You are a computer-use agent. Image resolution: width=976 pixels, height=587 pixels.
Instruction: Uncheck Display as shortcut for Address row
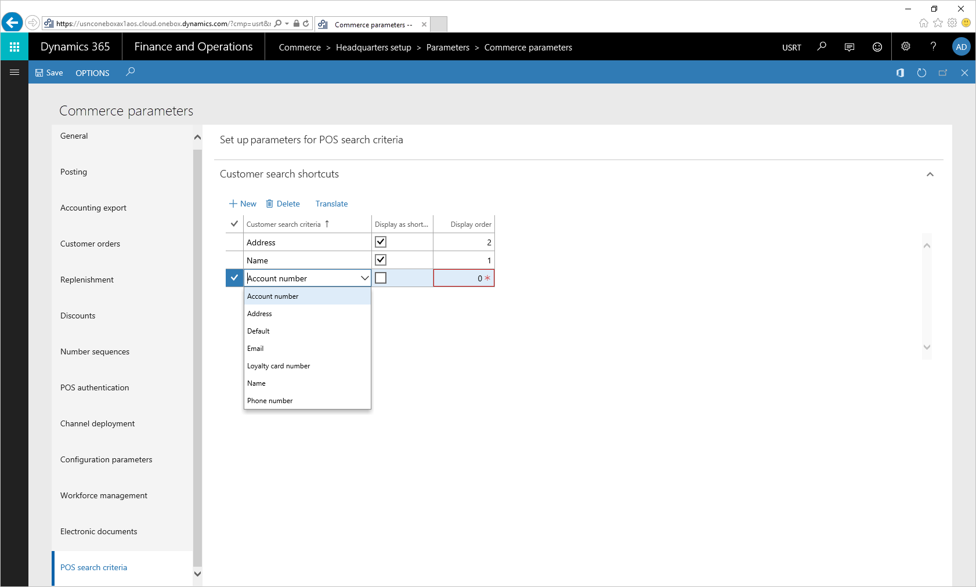coord(381,242)
